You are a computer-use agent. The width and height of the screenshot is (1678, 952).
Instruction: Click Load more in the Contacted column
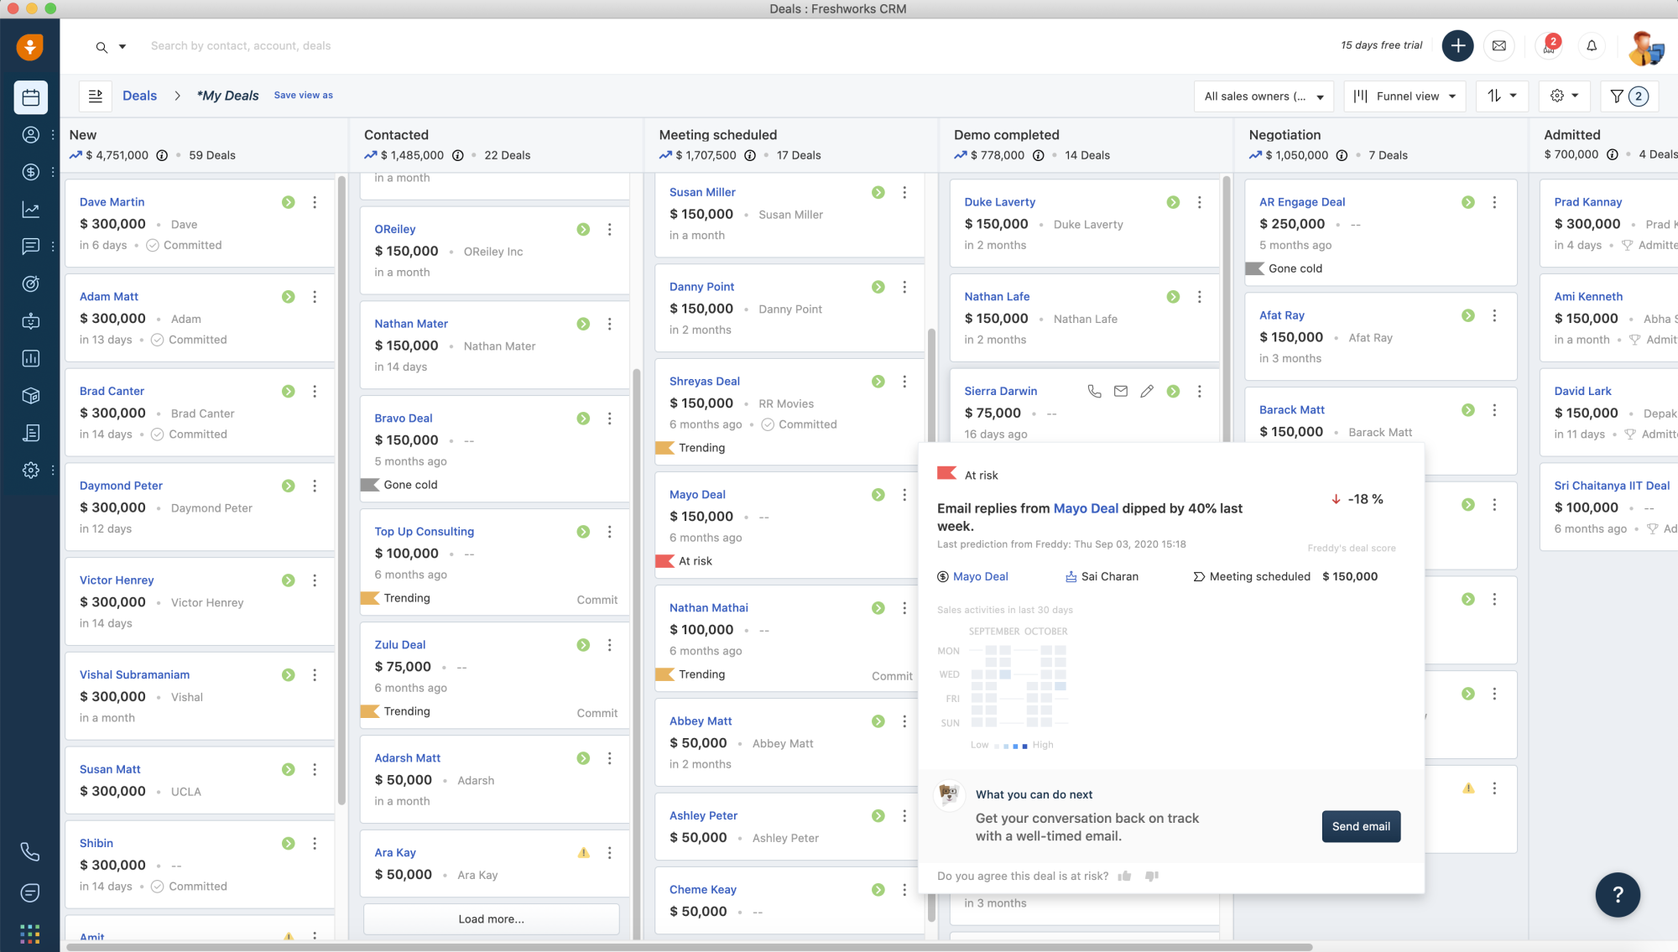(x=491, y=918)
